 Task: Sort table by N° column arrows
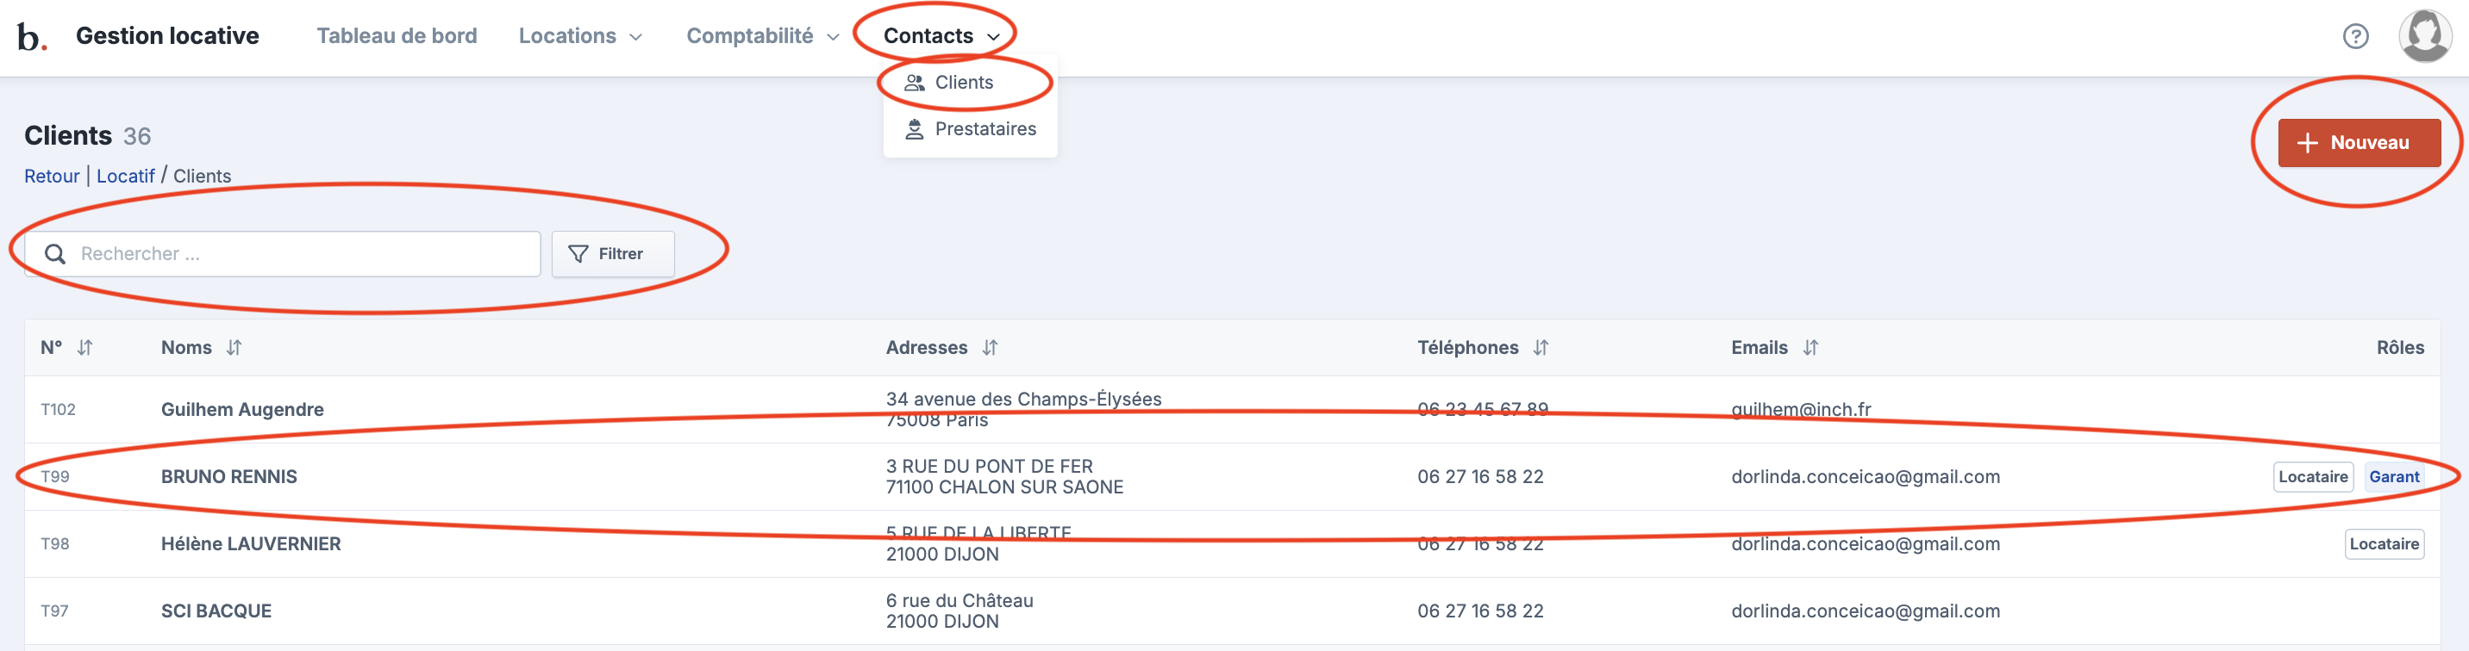point(85,348)
